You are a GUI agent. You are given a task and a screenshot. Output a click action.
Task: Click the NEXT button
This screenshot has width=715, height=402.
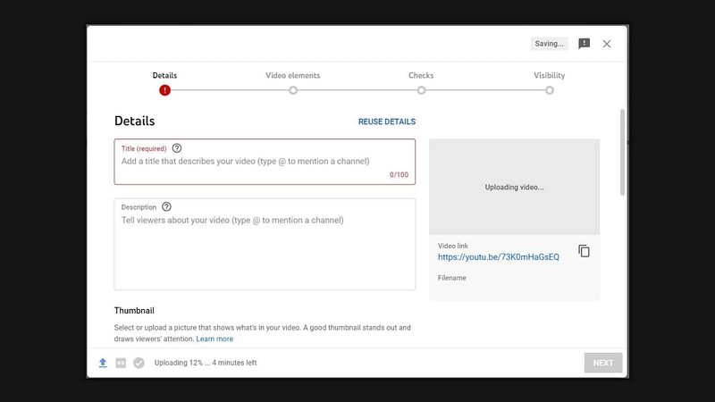point(603,363)
